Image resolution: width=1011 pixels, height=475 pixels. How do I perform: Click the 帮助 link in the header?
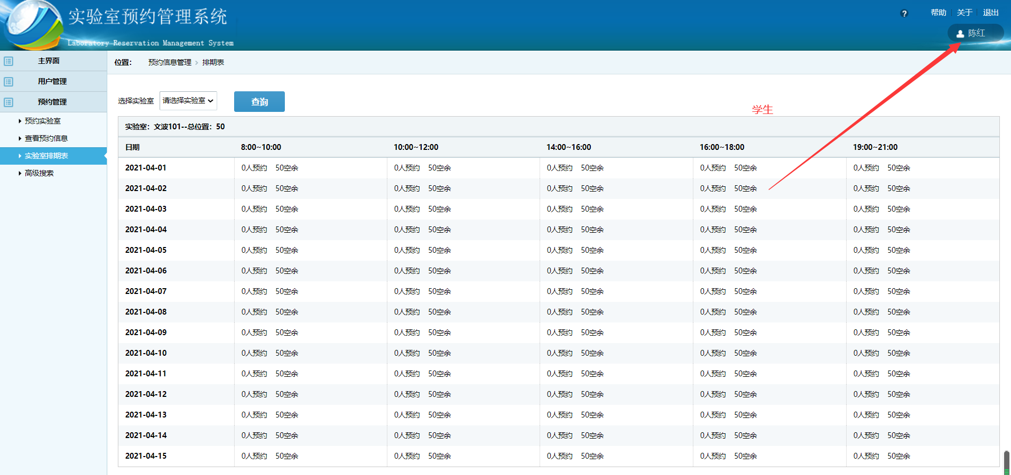pos(939,13)
